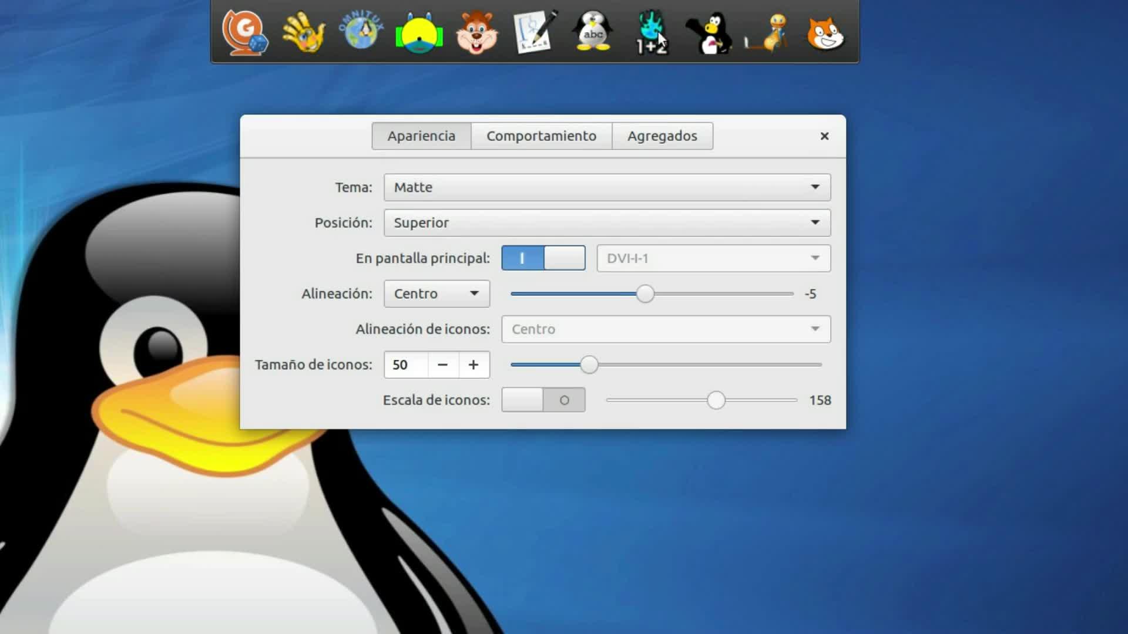Toggle En pantalla principal switch

tap(543, 258)
